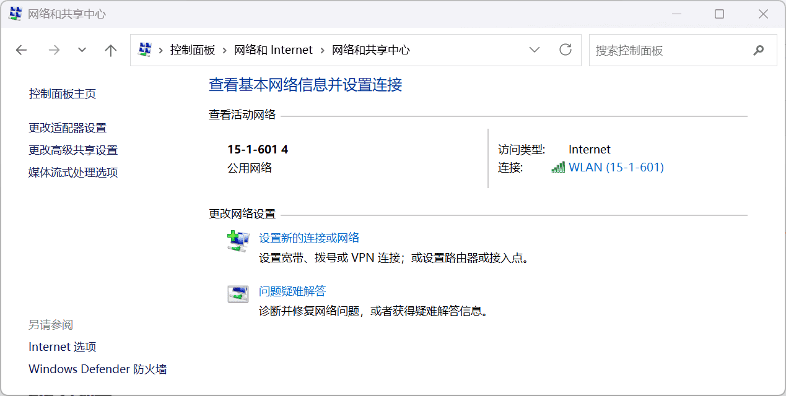Viewport: 786px width, 396px height.
Task: Refresh the Network and Sharing Center page
Action: pyautogui.click(x=565, y=50)
